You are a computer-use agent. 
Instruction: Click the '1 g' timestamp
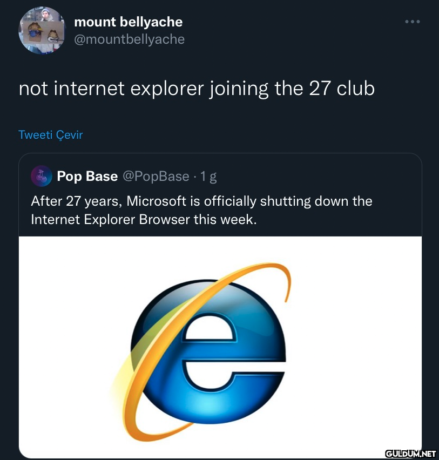pos(208,176)
